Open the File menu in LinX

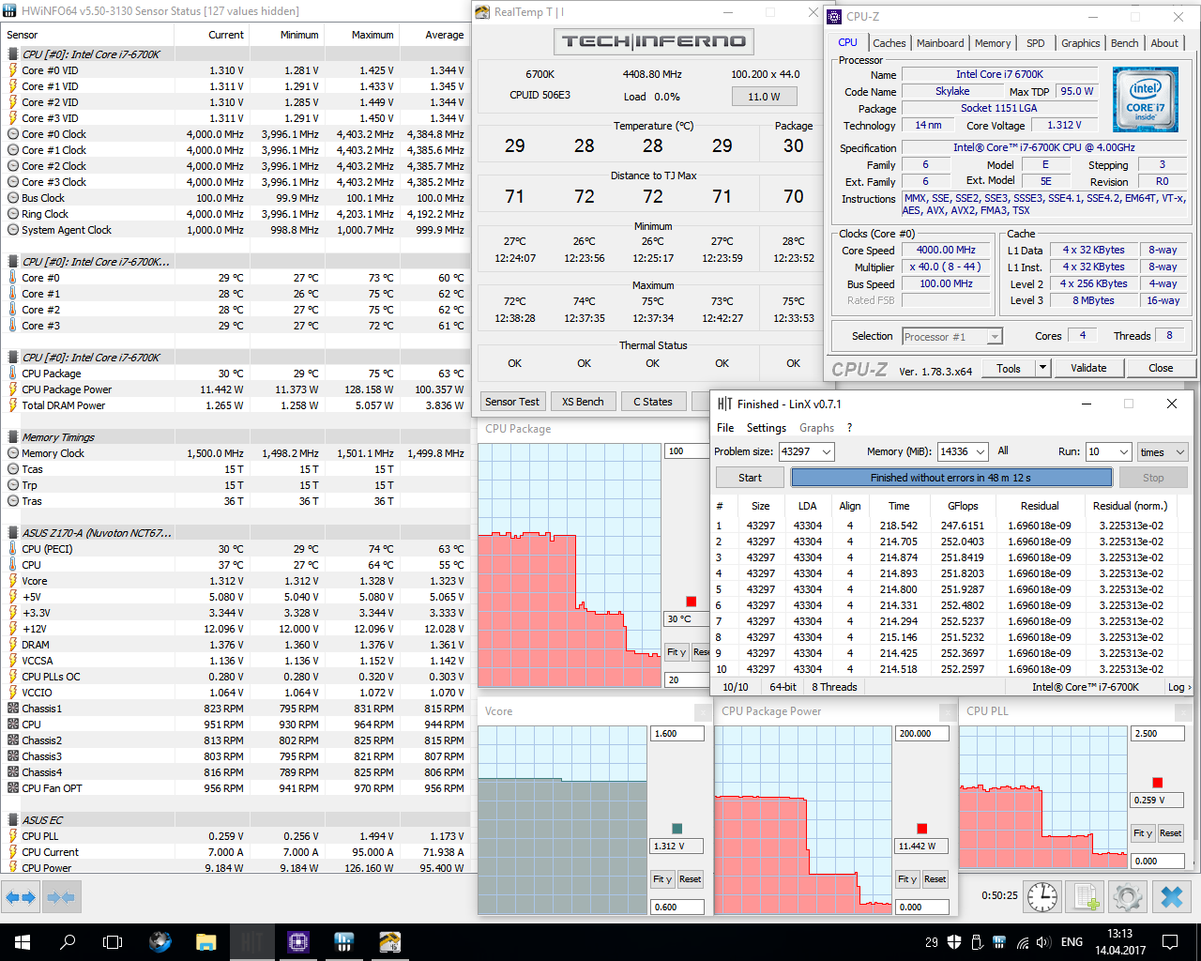(725, 428)
